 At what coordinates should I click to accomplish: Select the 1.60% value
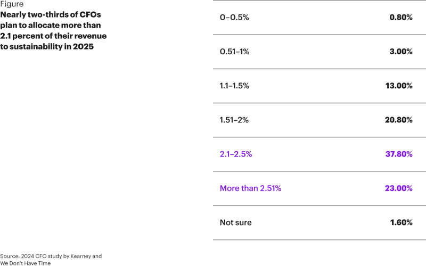(x=401, y=222)
